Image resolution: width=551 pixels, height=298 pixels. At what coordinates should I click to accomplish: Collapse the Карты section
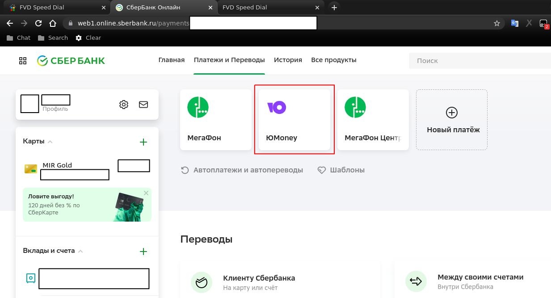click(50, 141)
